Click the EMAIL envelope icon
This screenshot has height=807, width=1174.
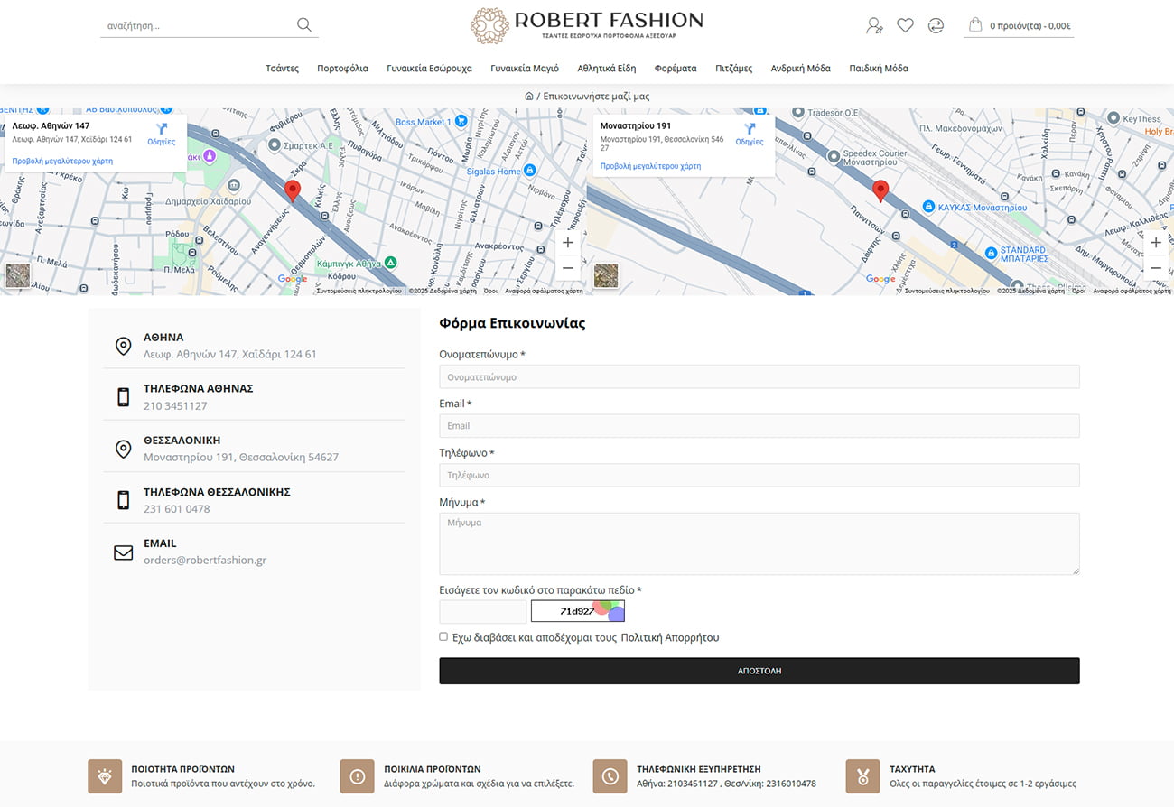(124, 552)
